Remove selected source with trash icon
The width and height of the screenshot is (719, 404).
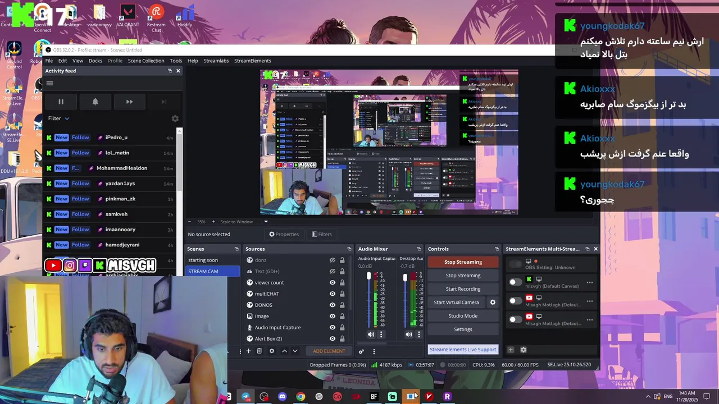[x=259, y=351]
